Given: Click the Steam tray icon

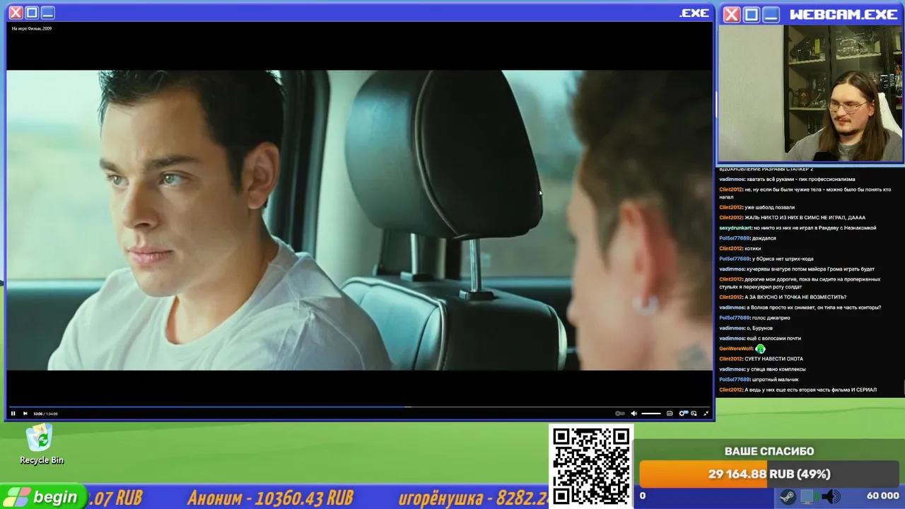Looking at the screenshot, I should click(x=787, y=496).
